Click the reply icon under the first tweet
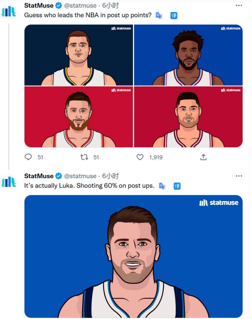Image resolution: width=252 pixels, height=319 pixels. click(x=28, y=157)
